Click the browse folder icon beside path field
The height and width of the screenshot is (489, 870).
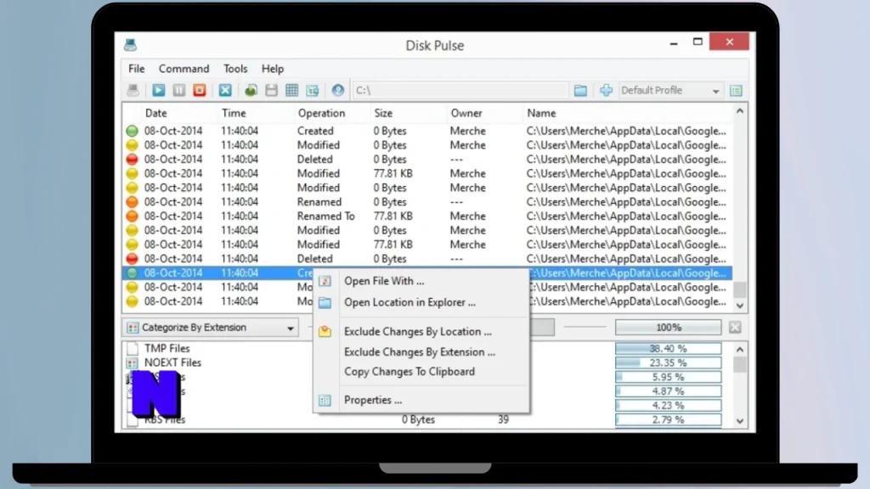(x=580, y=90)
